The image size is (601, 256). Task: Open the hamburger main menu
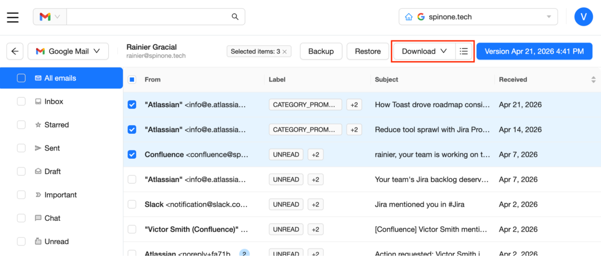click(13, 17)
